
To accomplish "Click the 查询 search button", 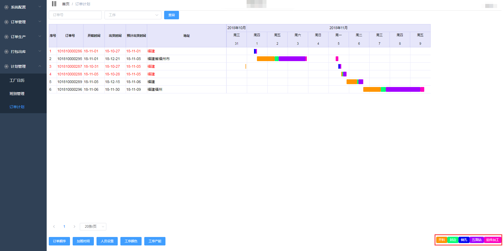I will (172, 15).
